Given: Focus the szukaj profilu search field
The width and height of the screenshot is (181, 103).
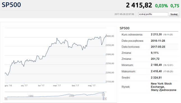Looking at the screenshot, I should click(x=153, y=14).
